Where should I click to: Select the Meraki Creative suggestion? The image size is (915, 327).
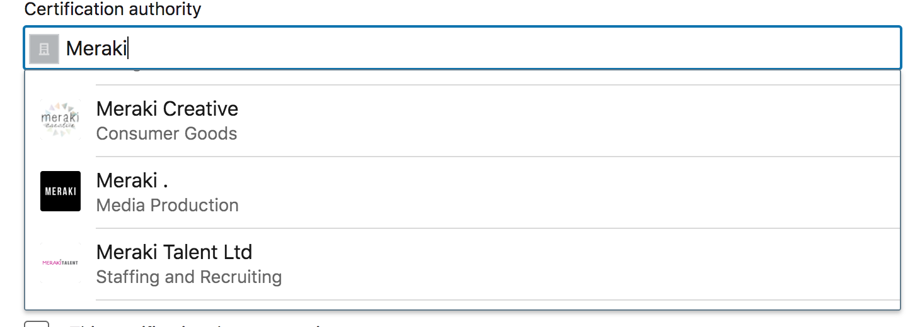click(x=167, y=109)
